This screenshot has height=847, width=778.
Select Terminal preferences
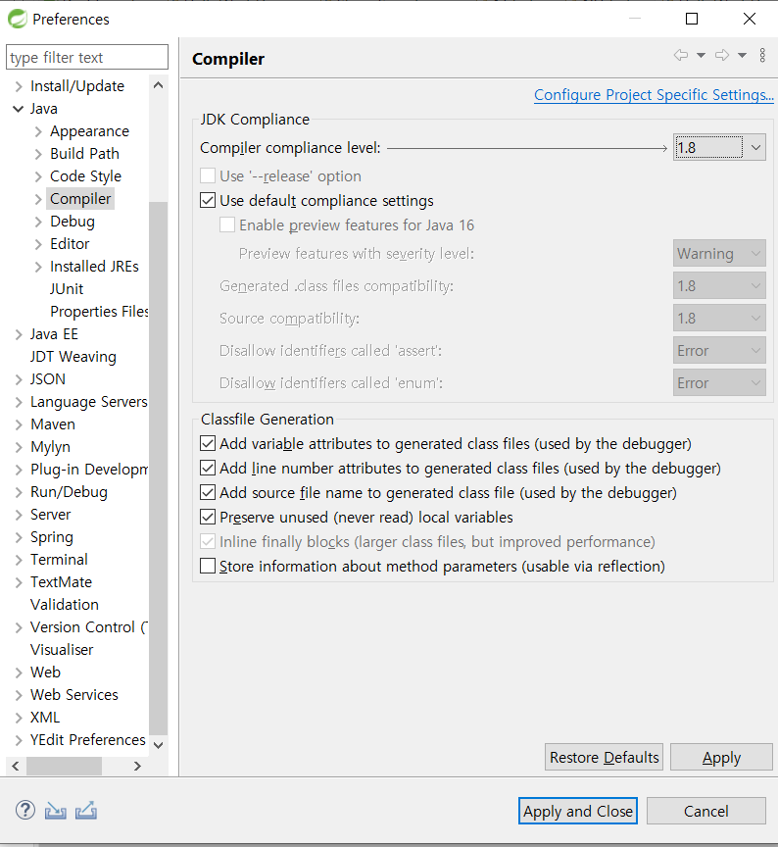coord(60,560)
